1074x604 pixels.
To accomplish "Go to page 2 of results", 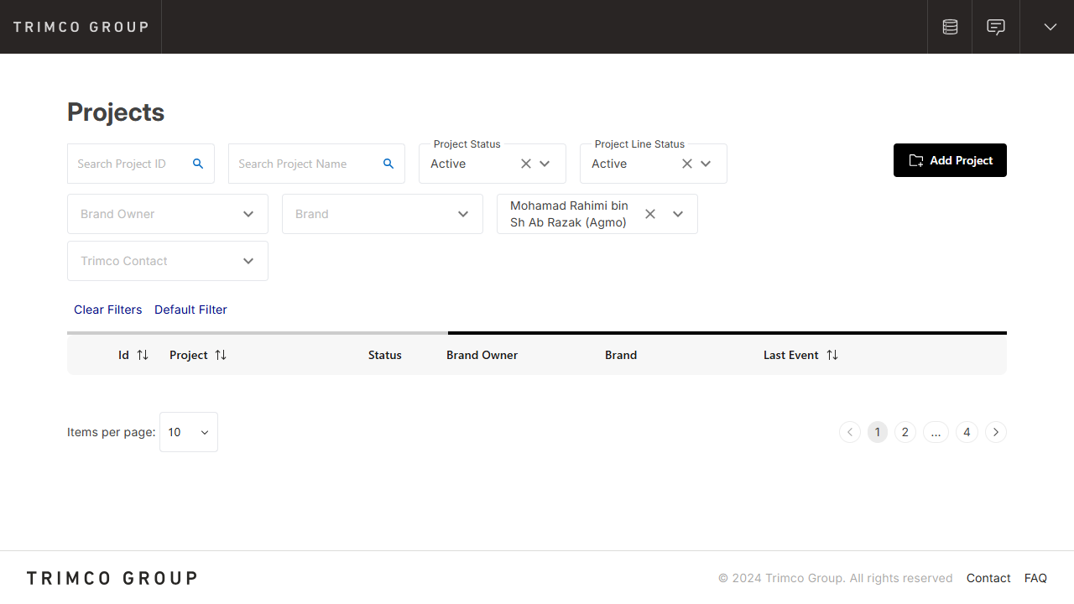I will (905, 432).
